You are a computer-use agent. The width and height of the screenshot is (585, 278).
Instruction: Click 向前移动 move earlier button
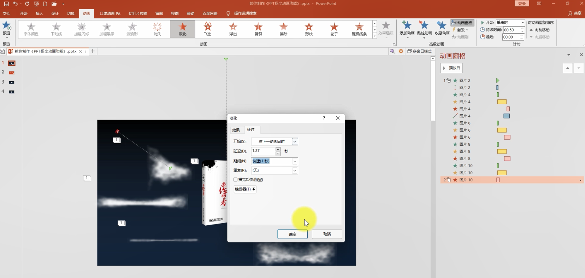(x=539, y=30)
